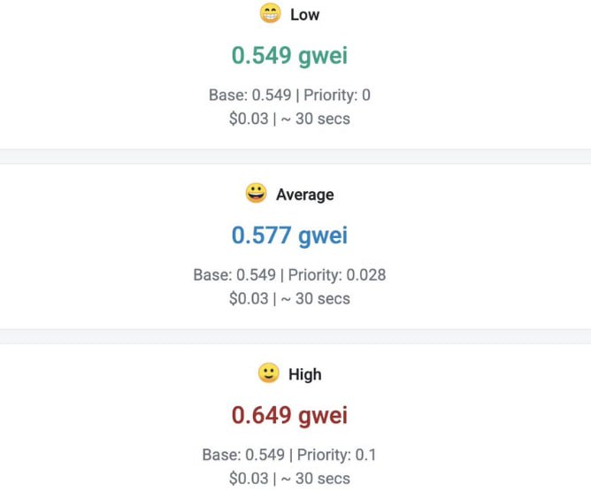Click the Priority: 0.028 value
The width and height of the screenshot is (591, 492).
coord(337,275)
